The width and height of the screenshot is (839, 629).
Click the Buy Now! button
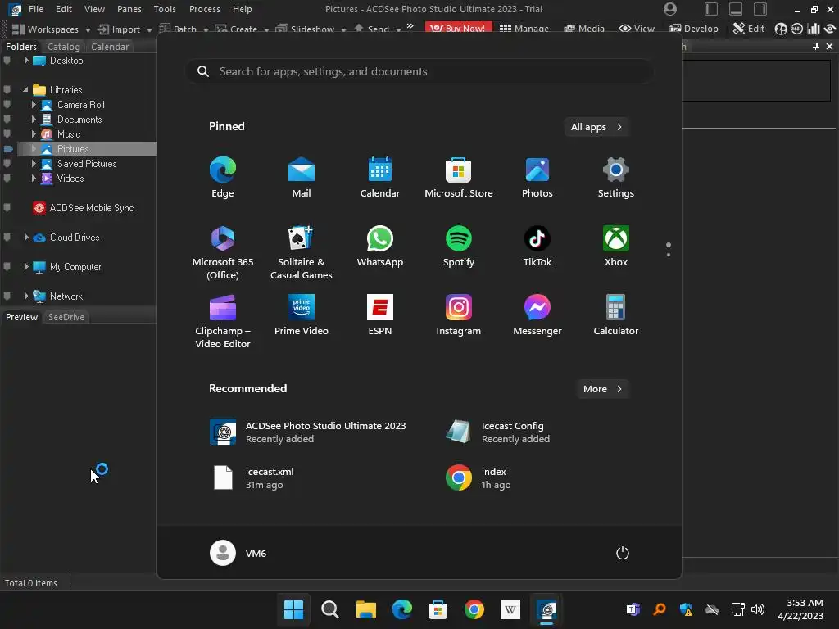tap(459, 29)
